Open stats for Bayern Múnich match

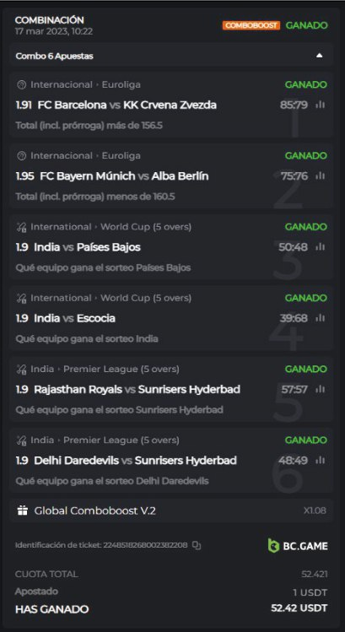[321, 176]
